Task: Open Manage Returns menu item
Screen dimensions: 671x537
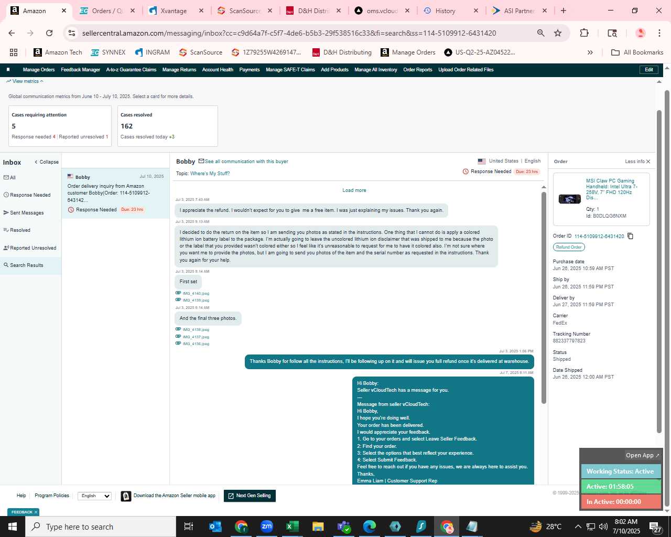Action: pyautogui.click(x=179, y=70)
